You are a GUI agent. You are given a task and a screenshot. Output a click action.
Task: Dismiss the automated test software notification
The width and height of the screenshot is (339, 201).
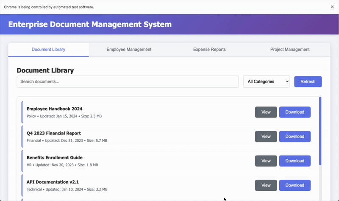pyautogui.click(x=332, y=7)
